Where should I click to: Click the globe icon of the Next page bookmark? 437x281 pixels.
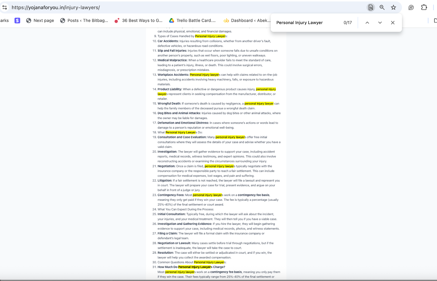(x=28, y=20)
